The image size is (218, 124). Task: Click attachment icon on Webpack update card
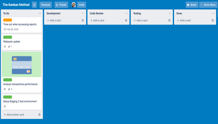9,47
